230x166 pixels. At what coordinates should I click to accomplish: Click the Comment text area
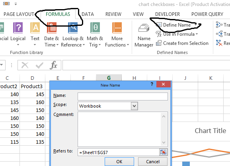[x=123, y=129]
